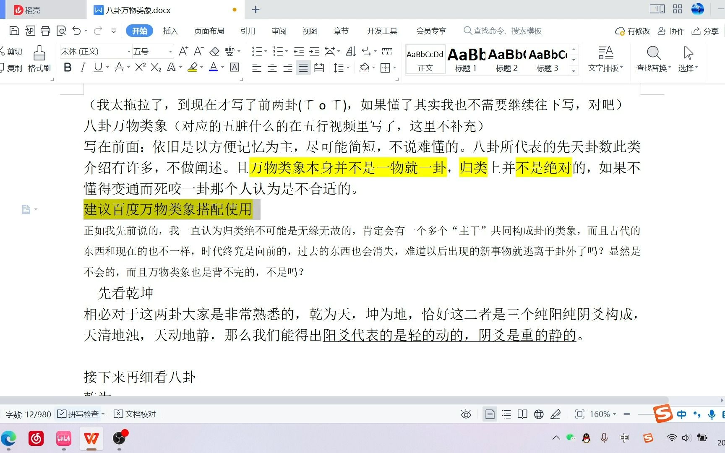Screen dimensions: 725x453
Task: Toggle eye protection mode icon
Action: 466,414
